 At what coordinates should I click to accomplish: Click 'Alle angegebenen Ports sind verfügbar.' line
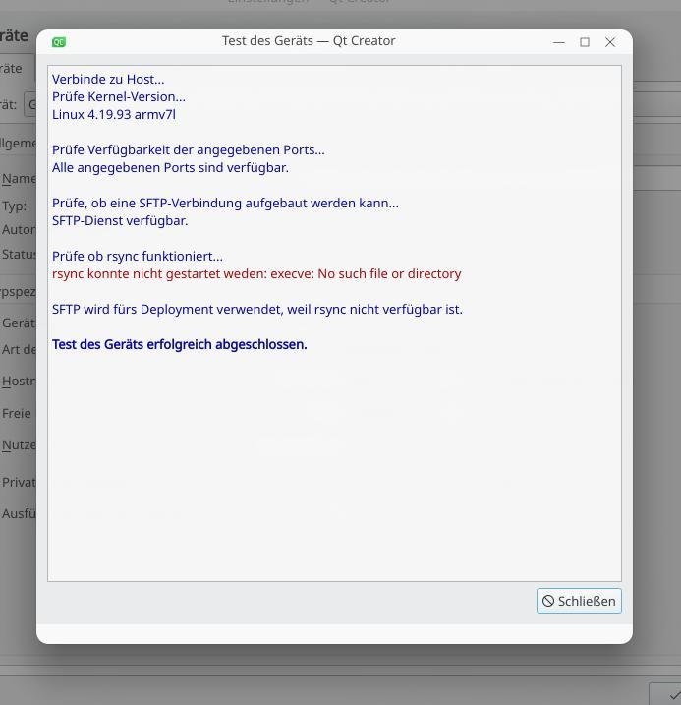170,167
